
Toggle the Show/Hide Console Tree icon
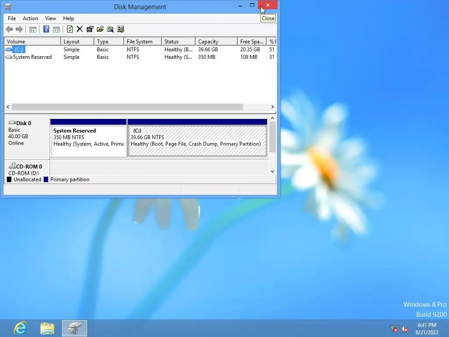[x=33, y=29]
